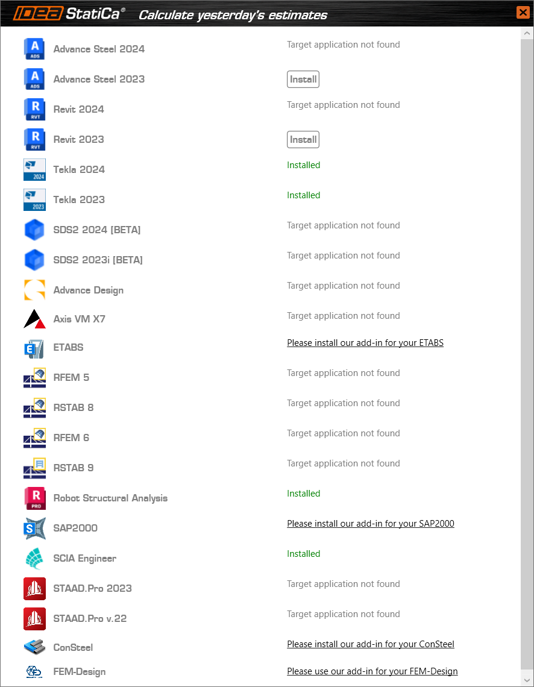This screenshot has height=687, width=534.
Task: Click the Advance Design icon
Action: (34, 290)
